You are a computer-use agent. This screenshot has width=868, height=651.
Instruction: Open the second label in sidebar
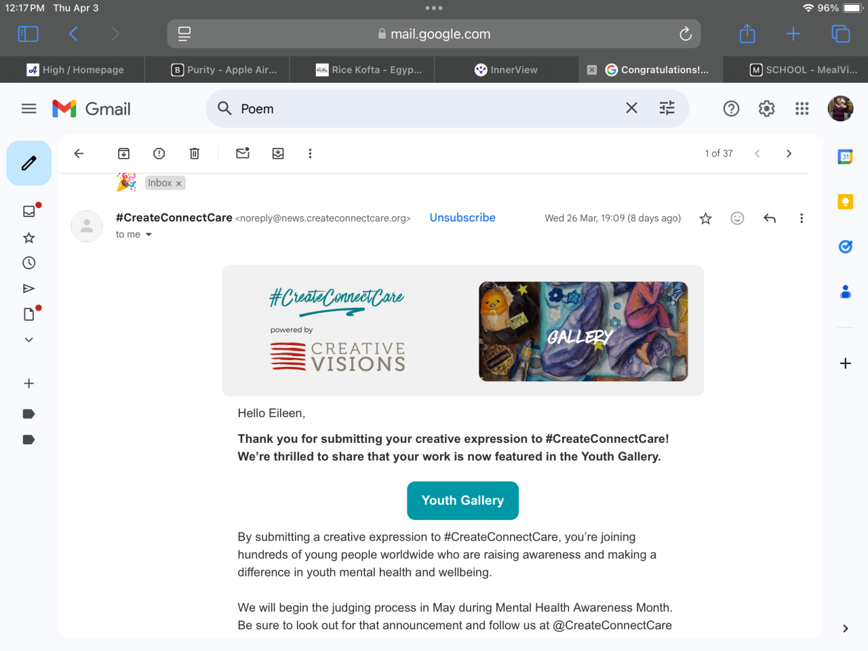pyautogui.click(x=28, y=439)
